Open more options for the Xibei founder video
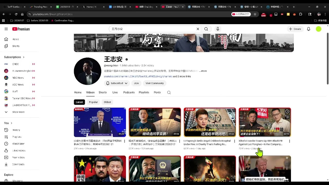This screenshot has height=185, width=329. tap(289, 141)
